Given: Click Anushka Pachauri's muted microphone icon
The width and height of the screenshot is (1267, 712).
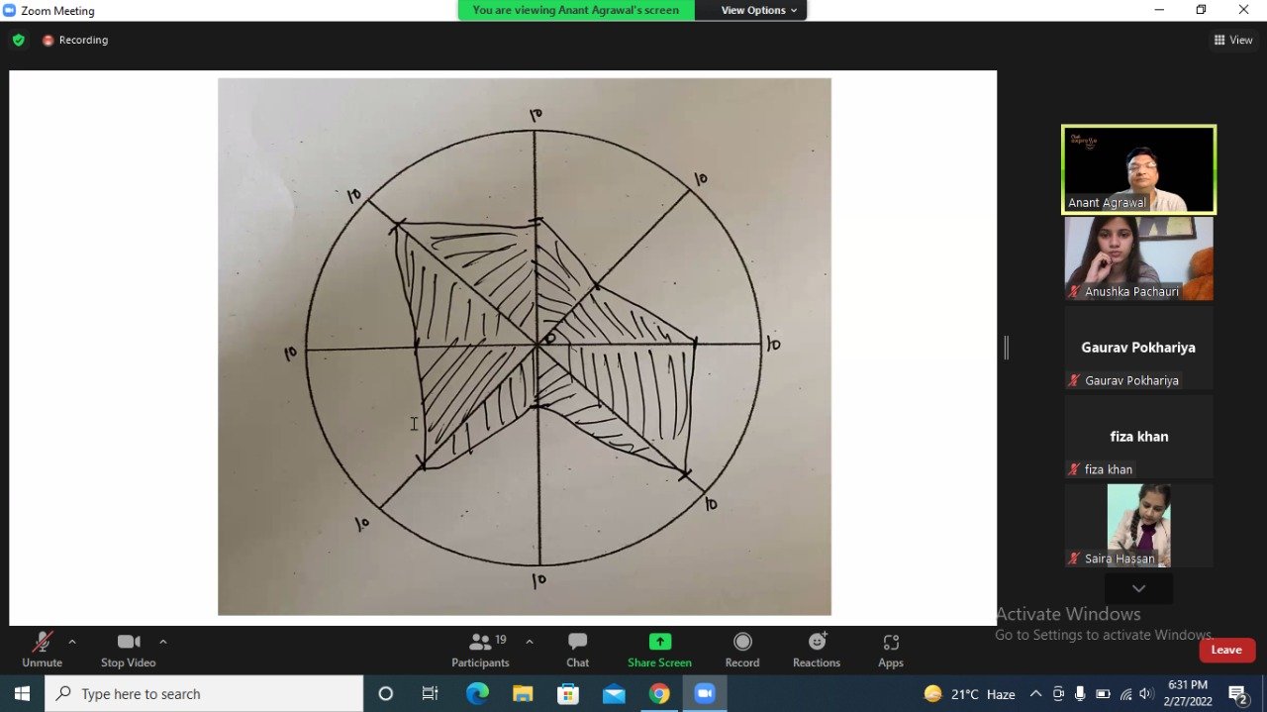Looking at the screenshot, I should point(1074,292).
